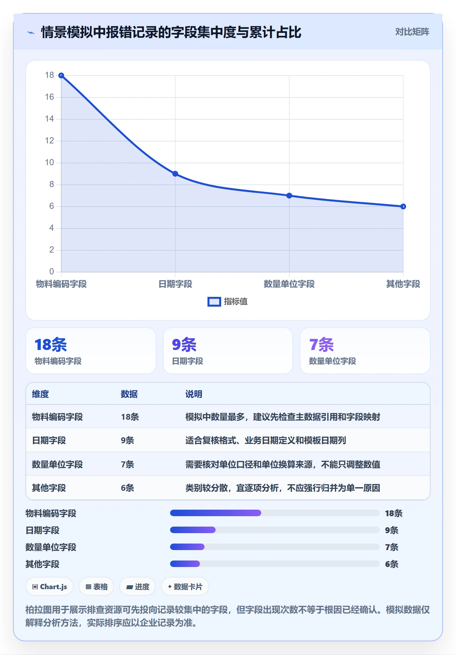Select the chart point for 日期字段
Screen dimensions: 456x655
tap(175, 174)
